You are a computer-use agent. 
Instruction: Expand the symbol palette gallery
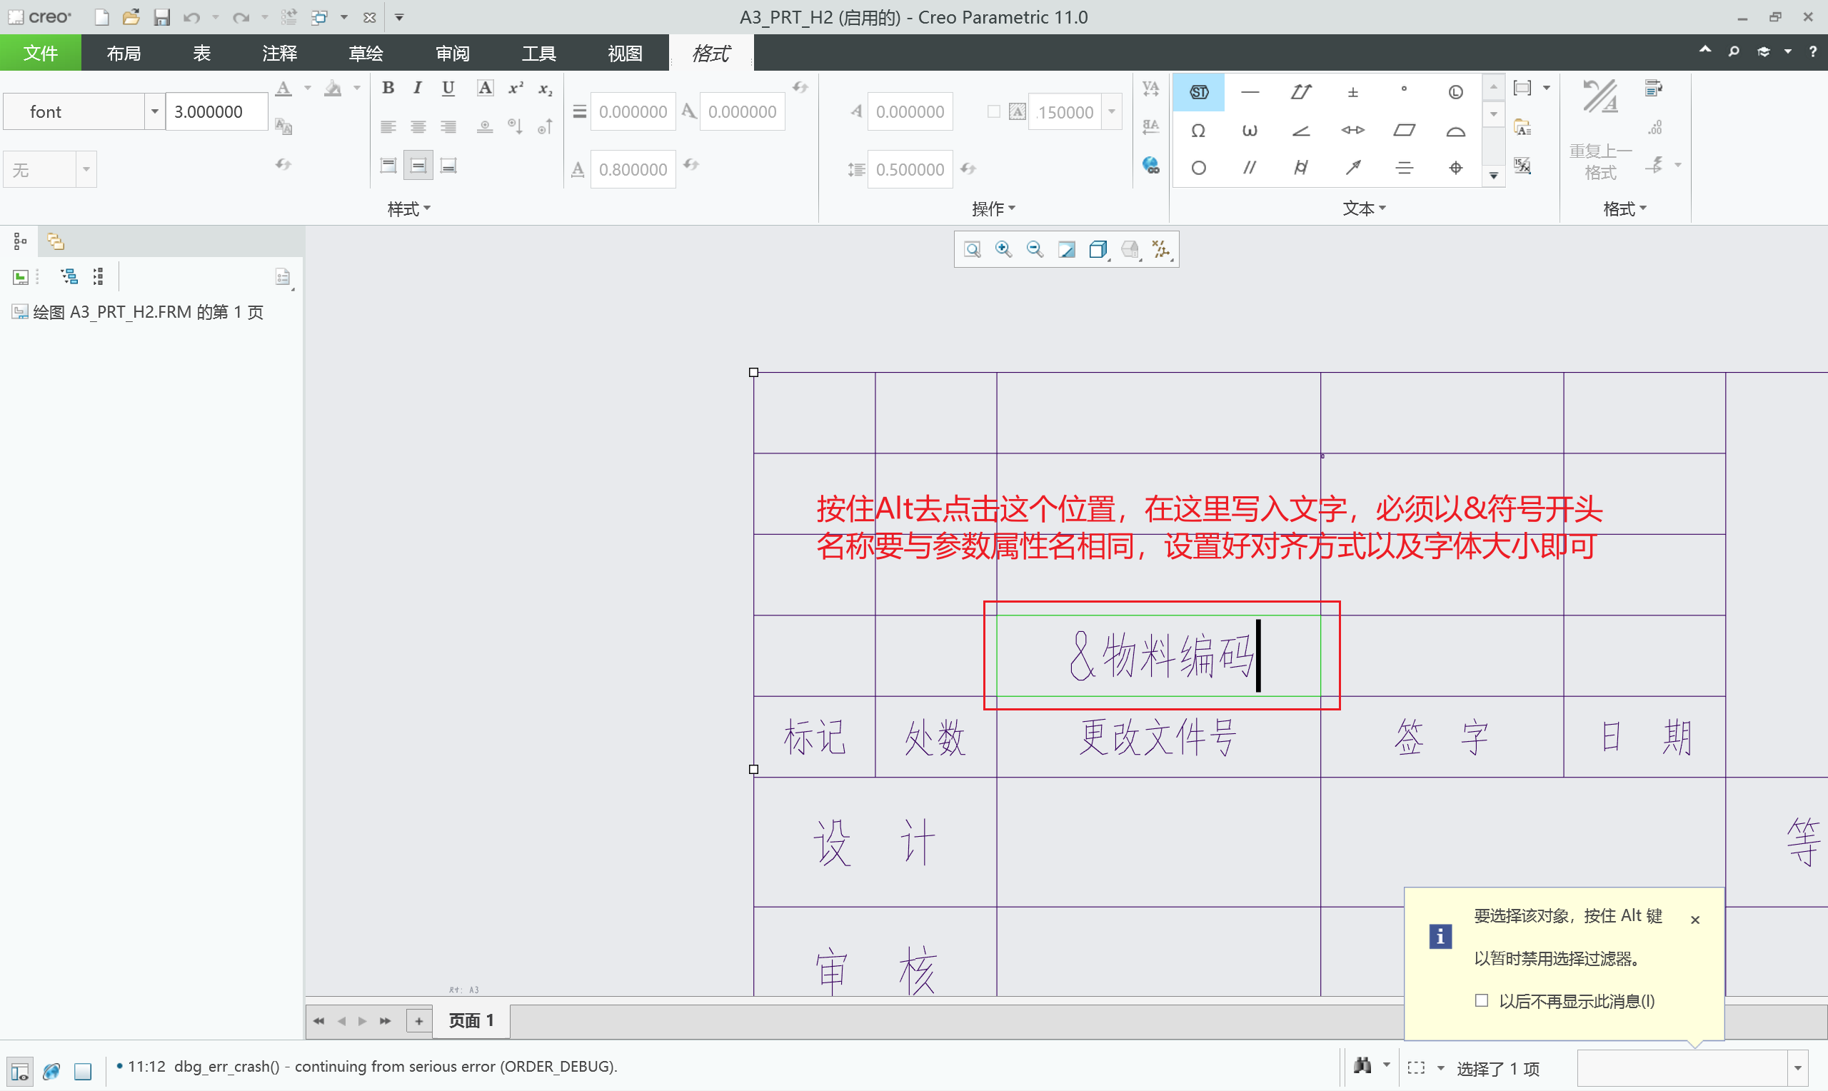(1493, 175)
